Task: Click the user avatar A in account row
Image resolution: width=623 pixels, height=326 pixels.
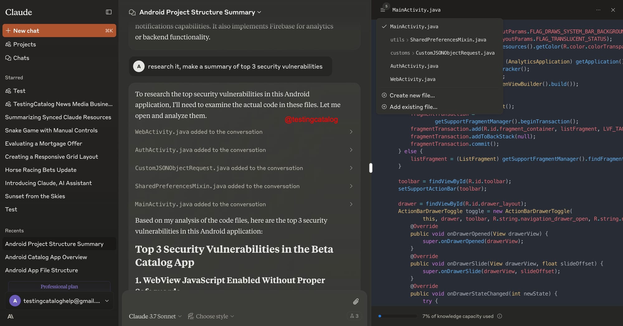Action: (15, 301)
